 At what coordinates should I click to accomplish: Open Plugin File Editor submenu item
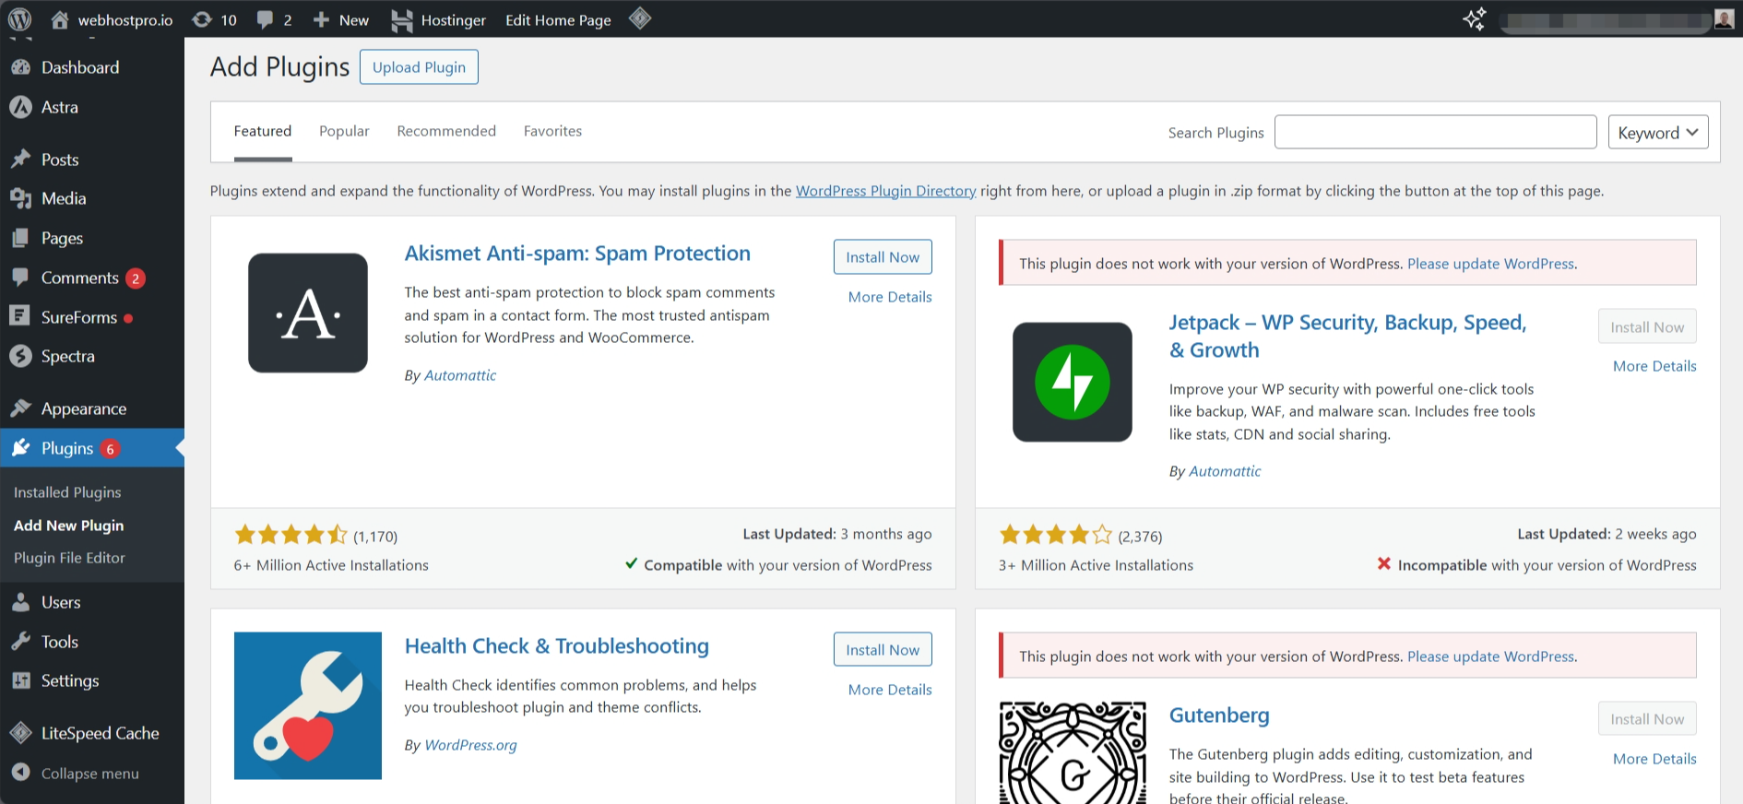69,558
